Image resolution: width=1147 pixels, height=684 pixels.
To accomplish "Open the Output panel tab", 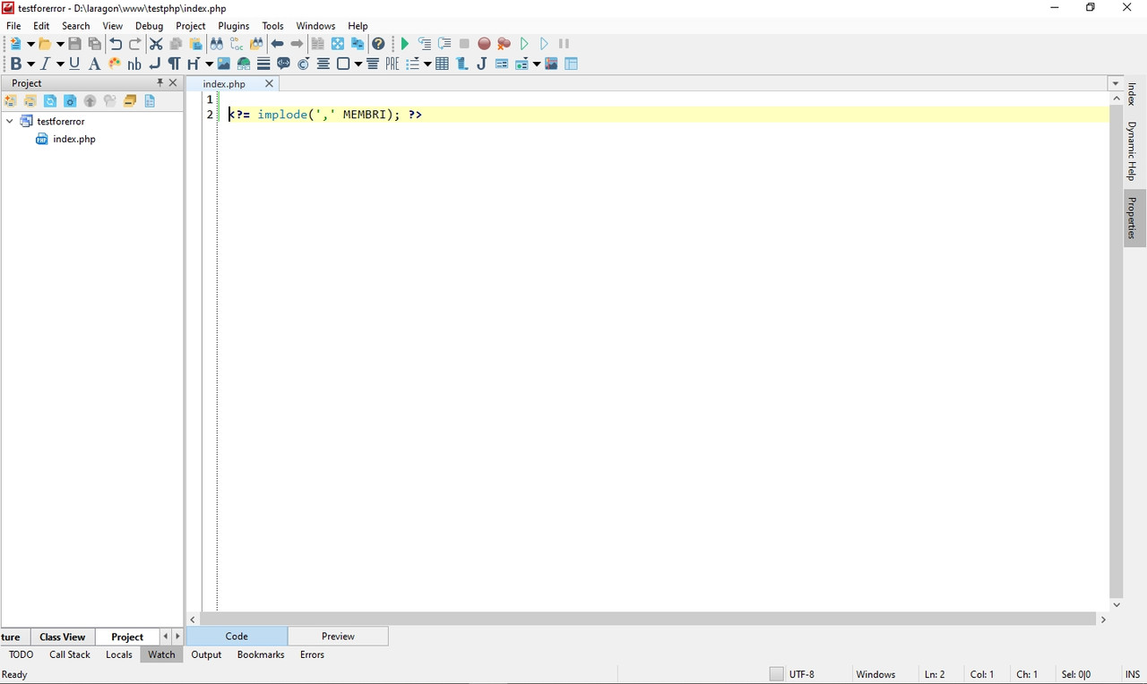I will pos(206,654).
